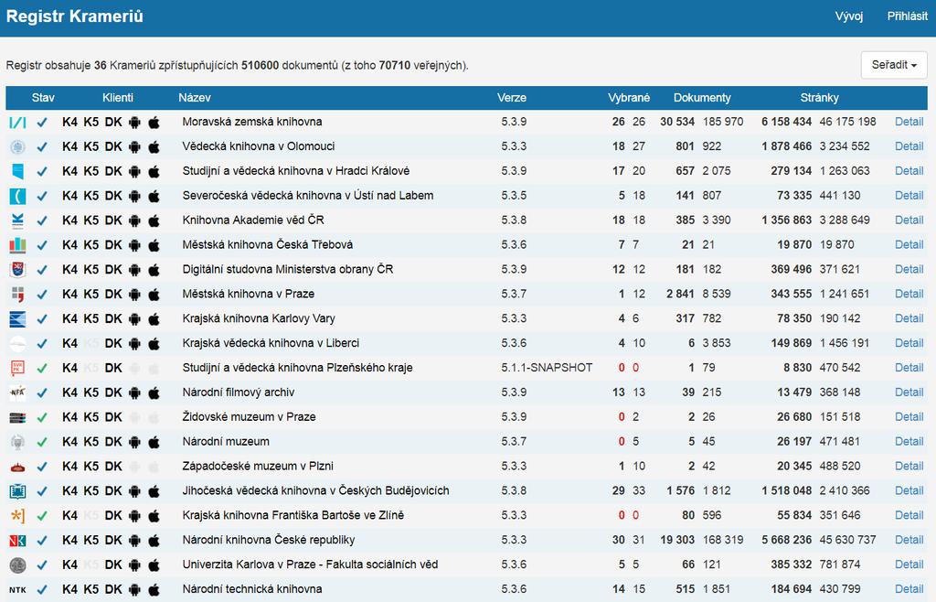The image size is (936, 602).
Task: Click the Moravská zemská knihovna logo icon
Action: coord(17,122)
